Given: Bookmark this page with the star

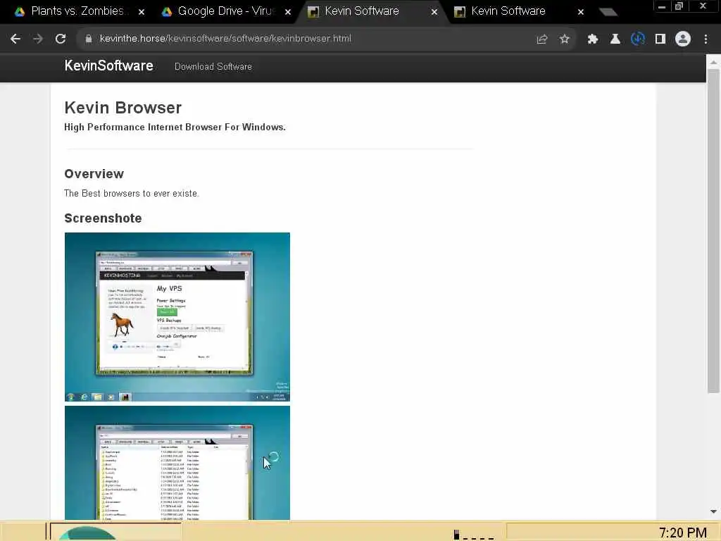Looking at the screenshot, I should click(x=565, y=39).
